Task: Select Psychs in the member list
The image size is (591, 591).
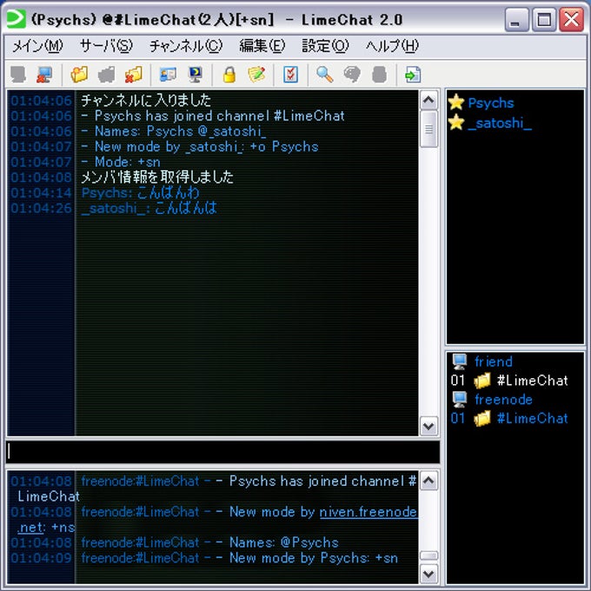Action: (x=491, y=103)
